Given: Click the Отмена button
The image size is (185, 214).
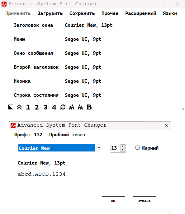Looking at the screenshot, I should (145, 201).
